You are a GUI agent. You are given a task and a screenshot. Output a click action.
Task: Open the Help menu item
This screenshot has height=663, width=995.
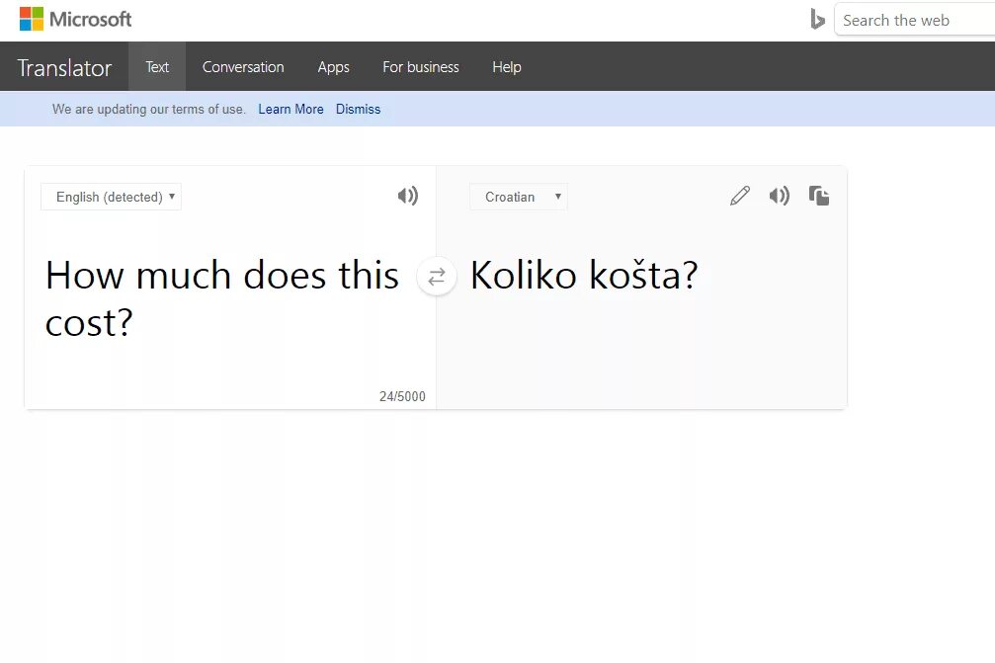[x=506, y=67]
